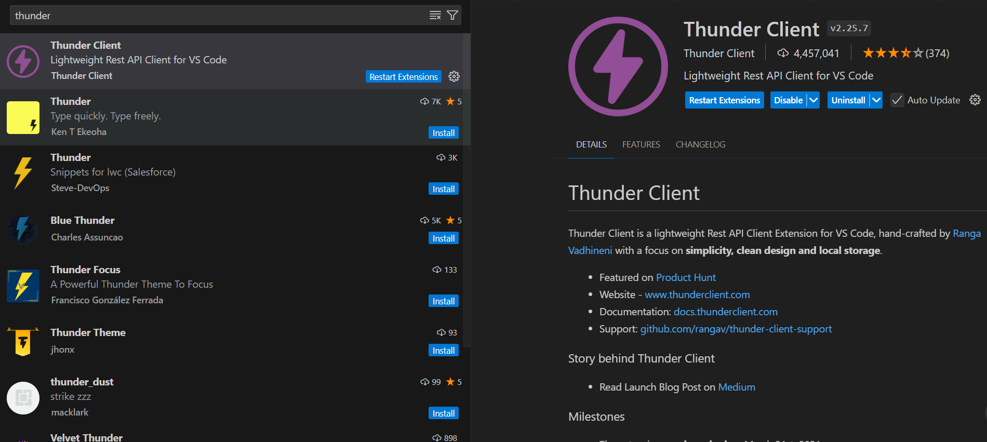This screenshot has height=442, width=987.
Task: Click Restart Extensions in the details header
Action: (724, 100)
